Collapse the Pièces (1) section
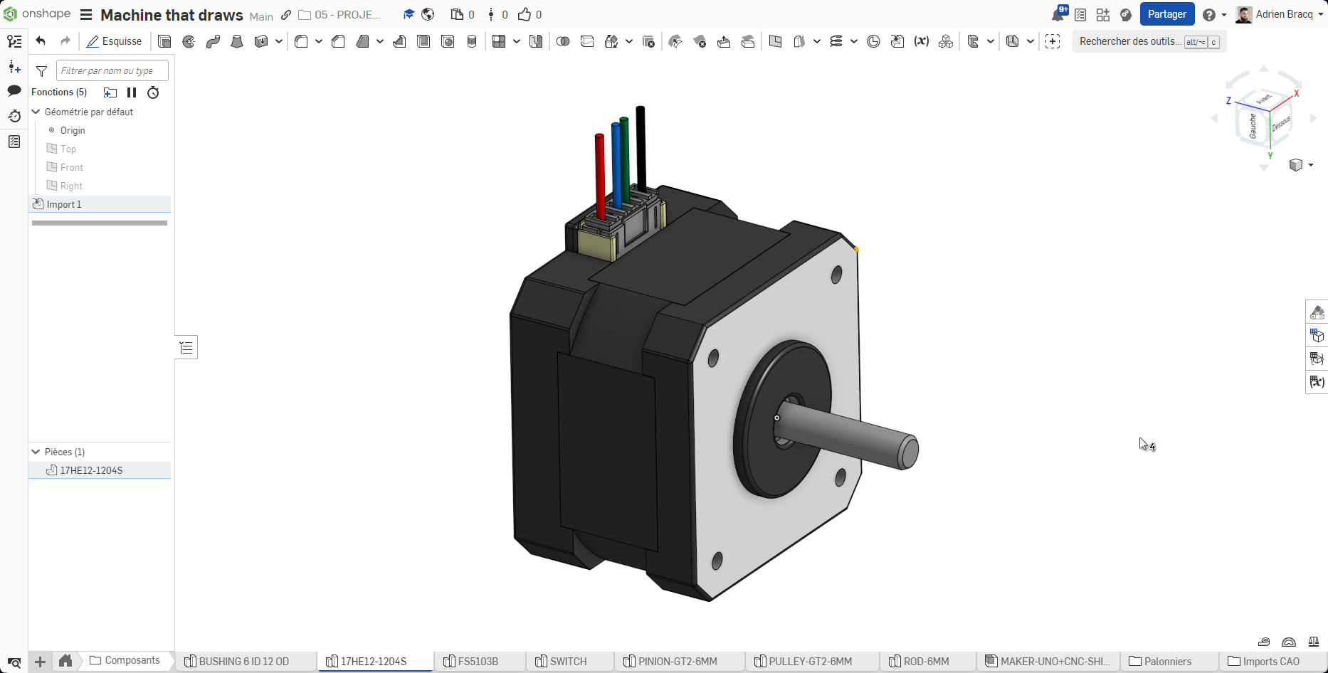This screenshot has width=1328, height=673. click(x=36, y=452)
